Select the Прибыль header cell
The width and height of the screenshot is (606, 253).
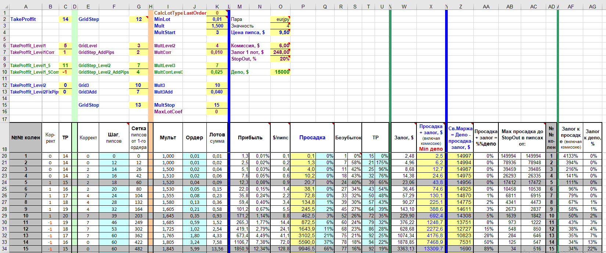250,137
